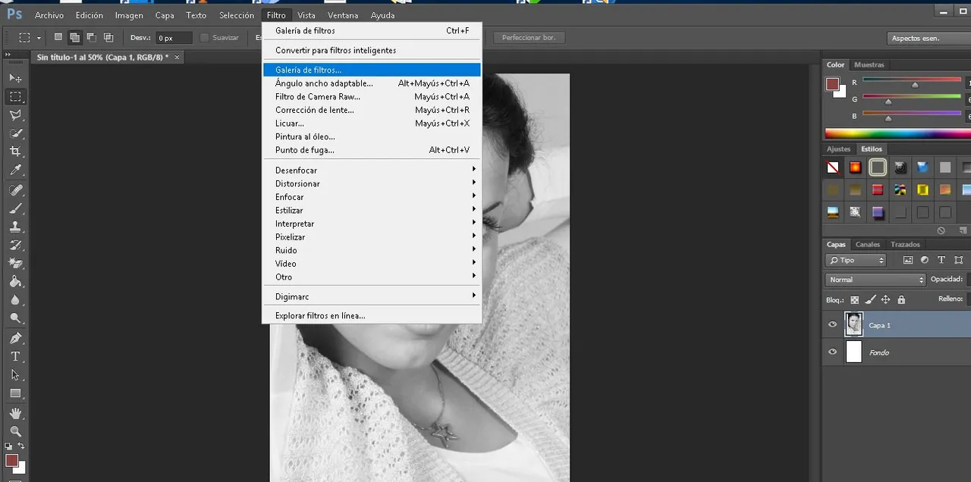The image size is (971, 482).
Task: Select the Move tool
Action: point(15,78)
